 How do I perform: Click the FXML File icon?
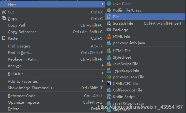coord(109,37)
